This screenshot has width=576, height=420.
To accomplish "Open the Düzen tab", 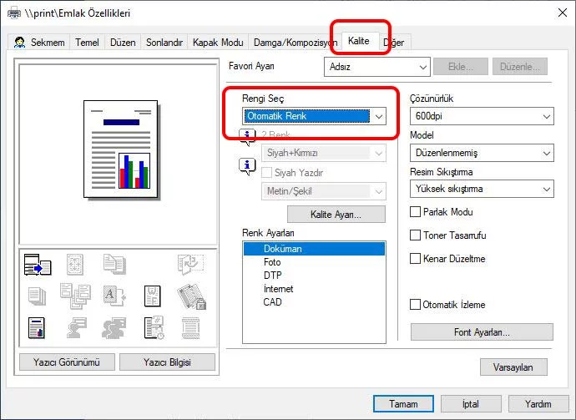I will [123, 43].
